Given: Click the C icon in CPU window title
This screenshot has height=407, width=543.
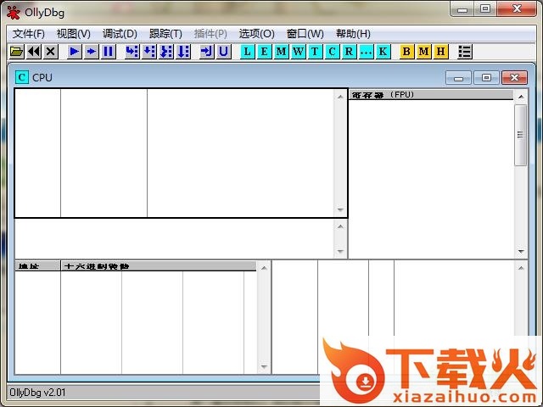Looking at the screenshot, I should coord(22,77).
